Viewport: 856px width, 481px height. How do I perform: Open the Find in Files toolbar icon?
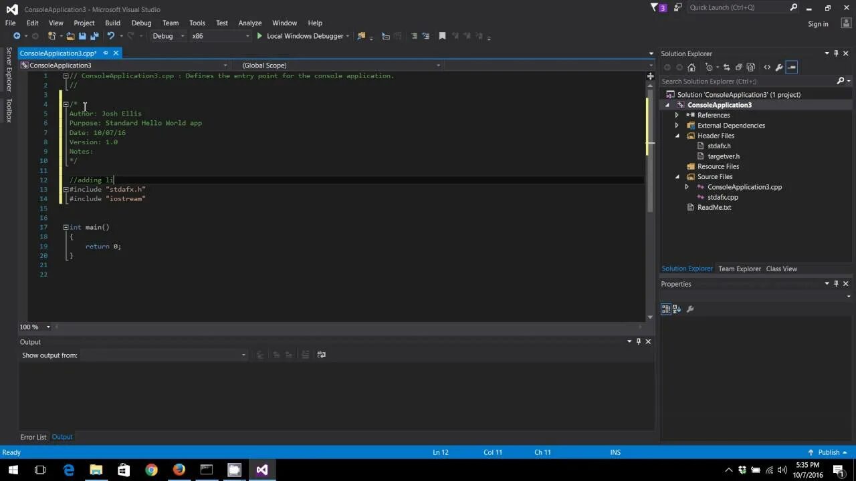pyautogui.click(x=362, y=36)
